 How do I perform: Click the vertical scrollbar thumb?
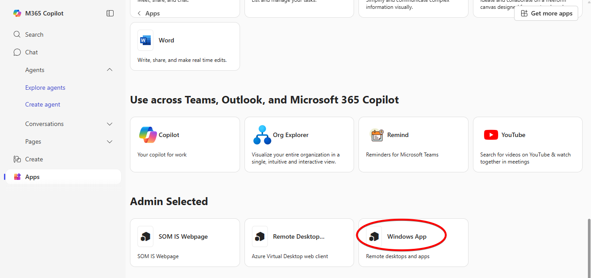click(x=588, y=248)
